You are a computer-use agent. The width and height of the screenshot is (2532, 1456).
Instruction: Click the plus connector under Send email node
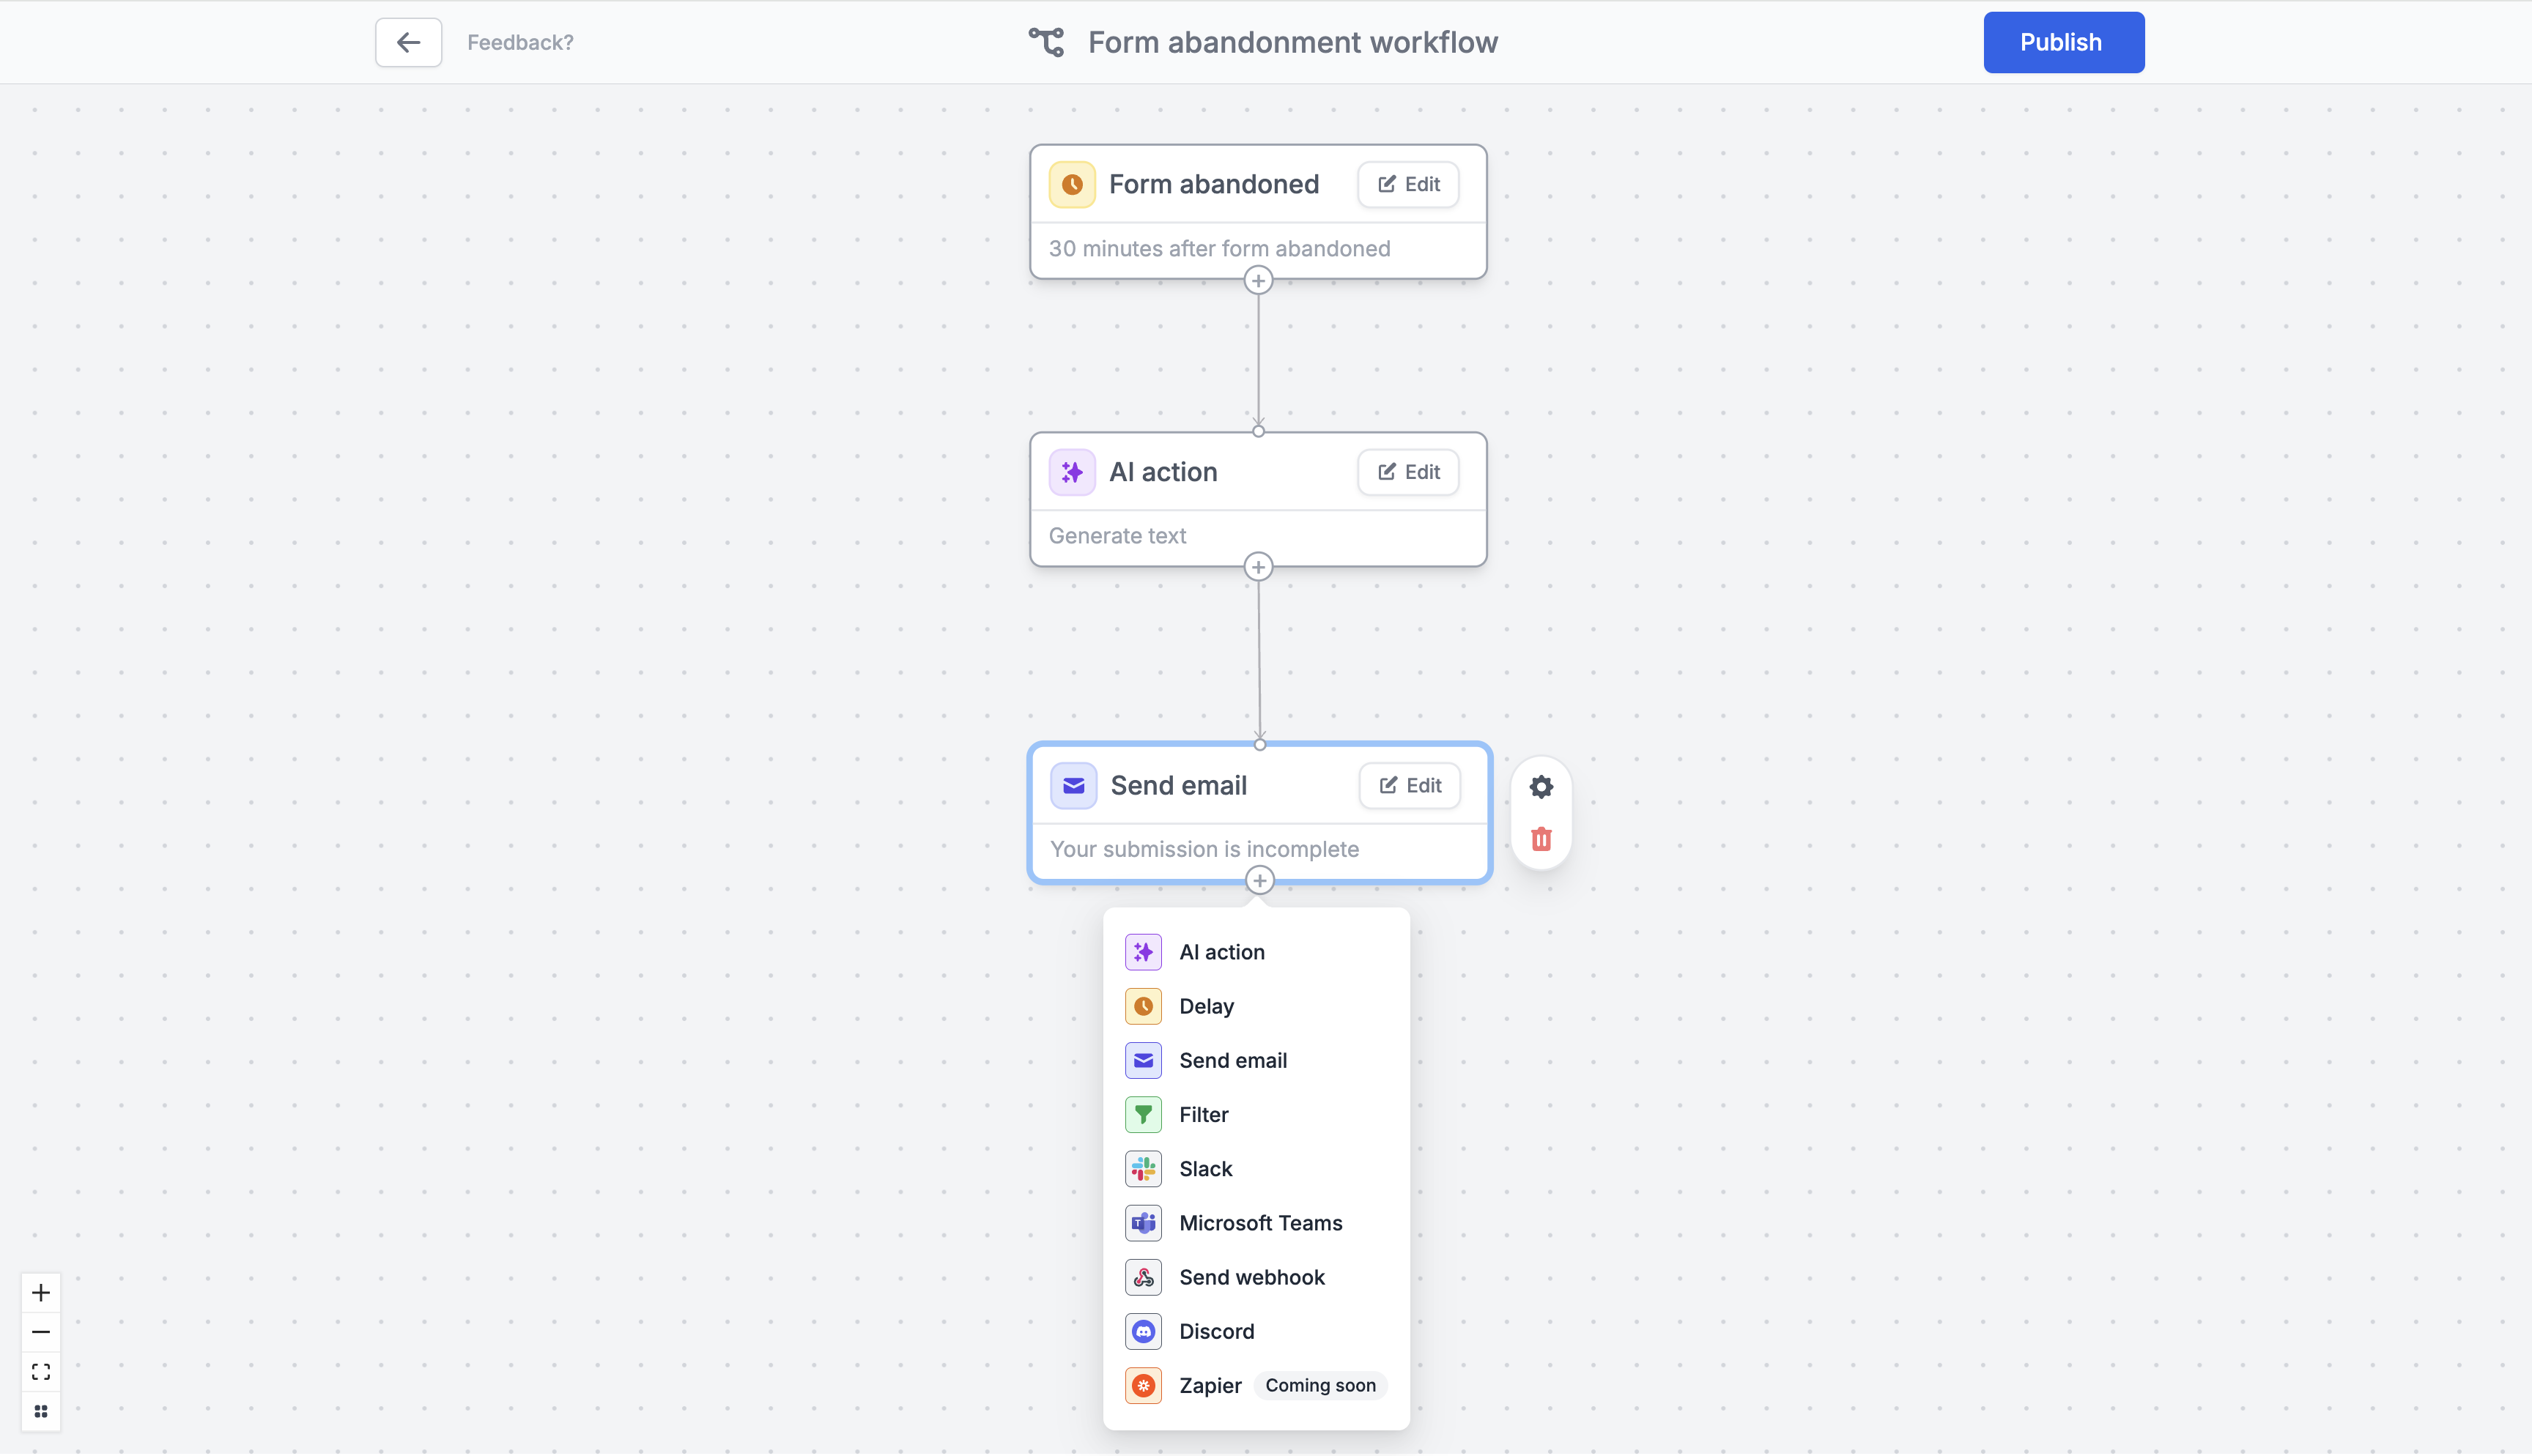point(1259,881)
